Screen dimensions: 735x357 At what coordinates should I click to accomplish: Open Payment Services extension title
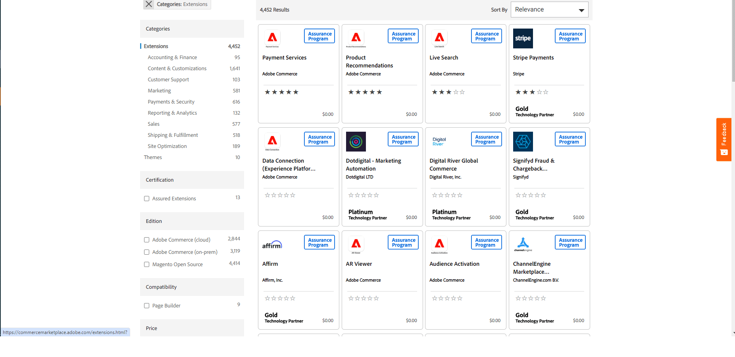click(x=285, y=58)
